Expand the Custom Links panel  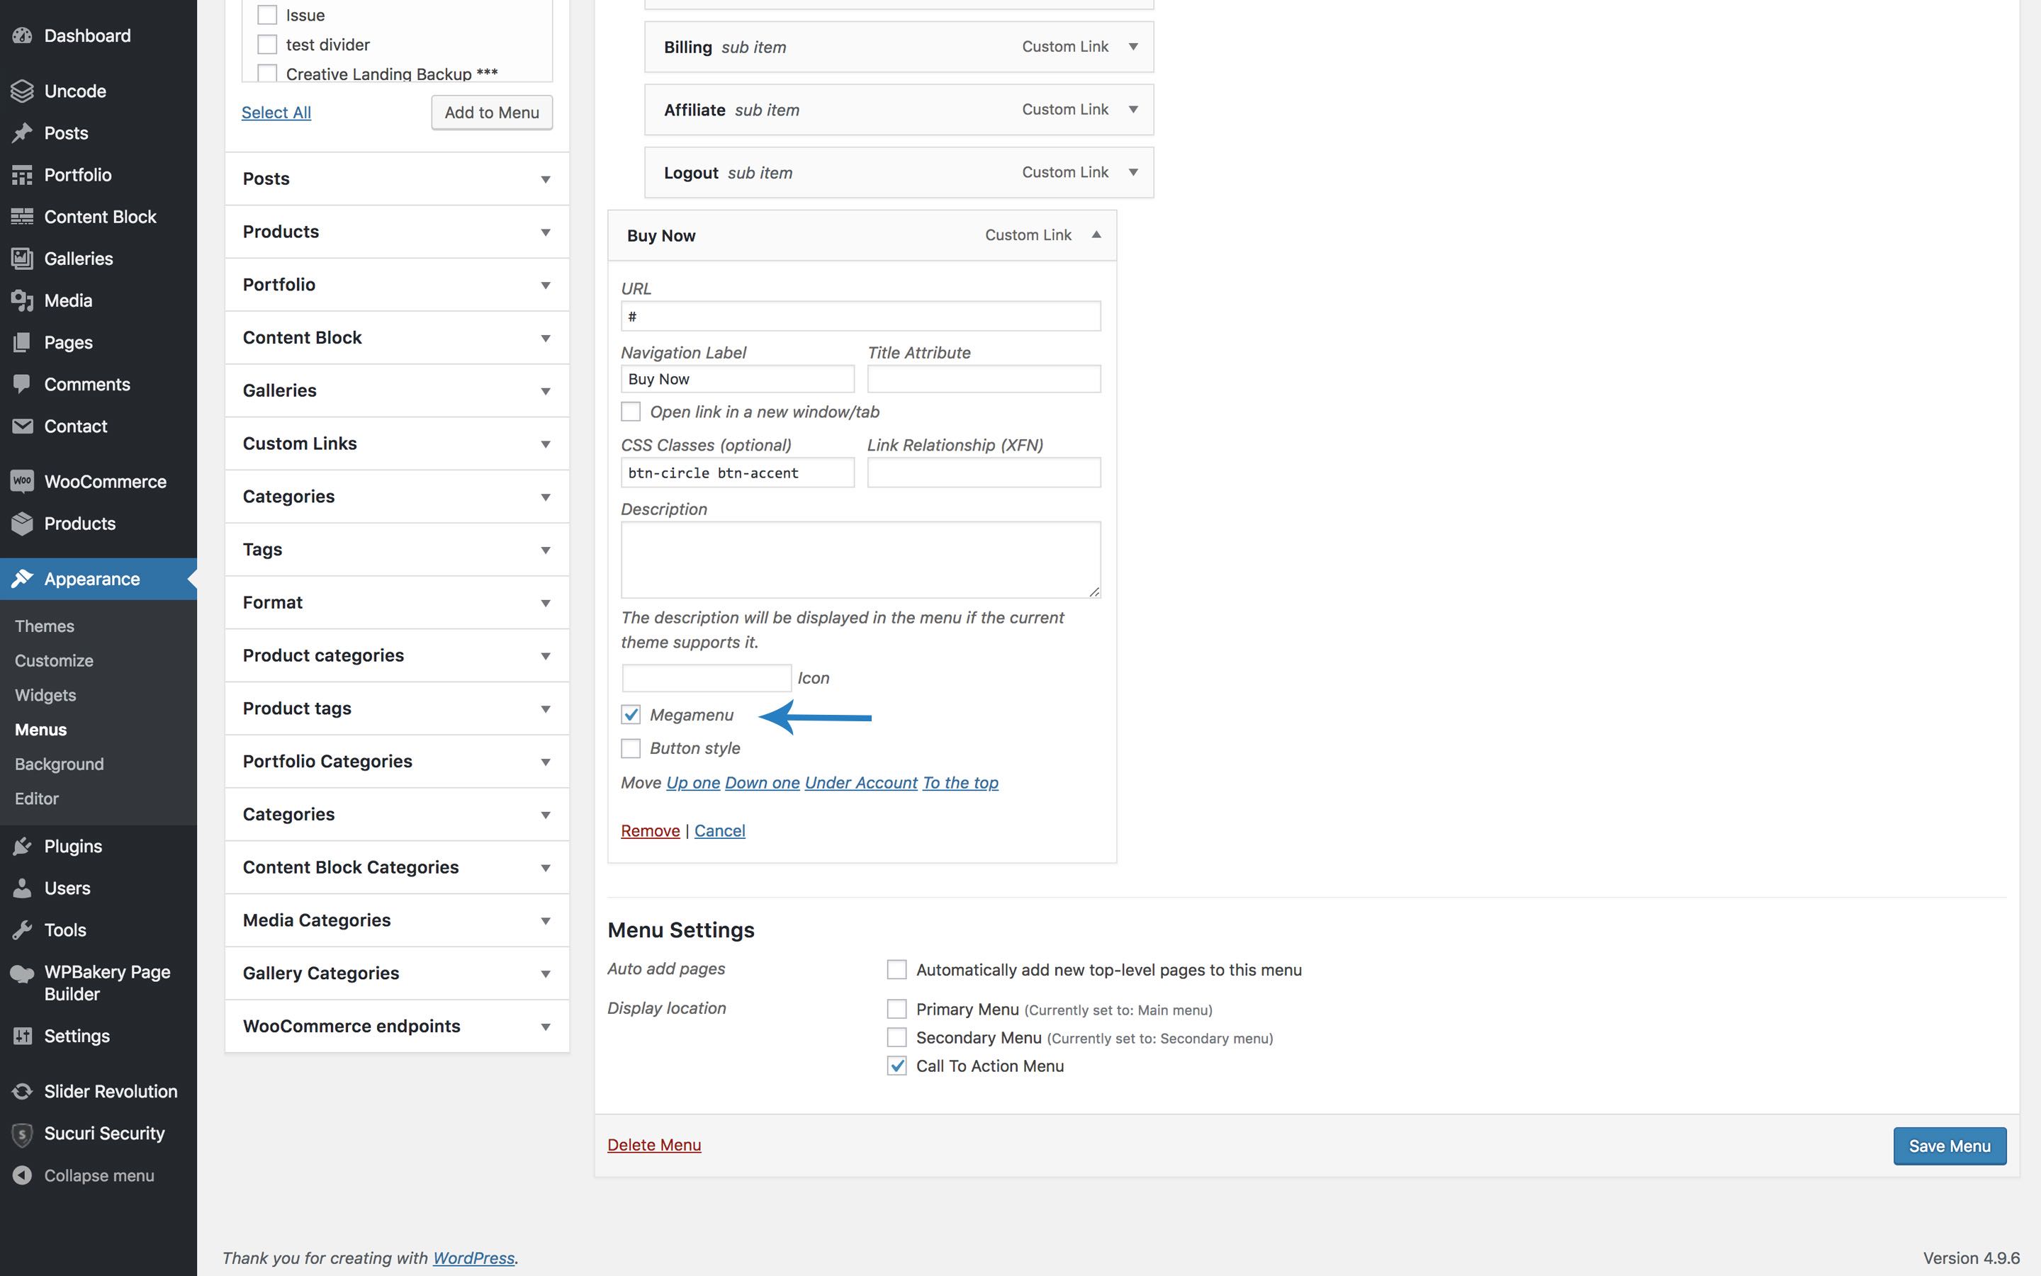pos(545,444)
